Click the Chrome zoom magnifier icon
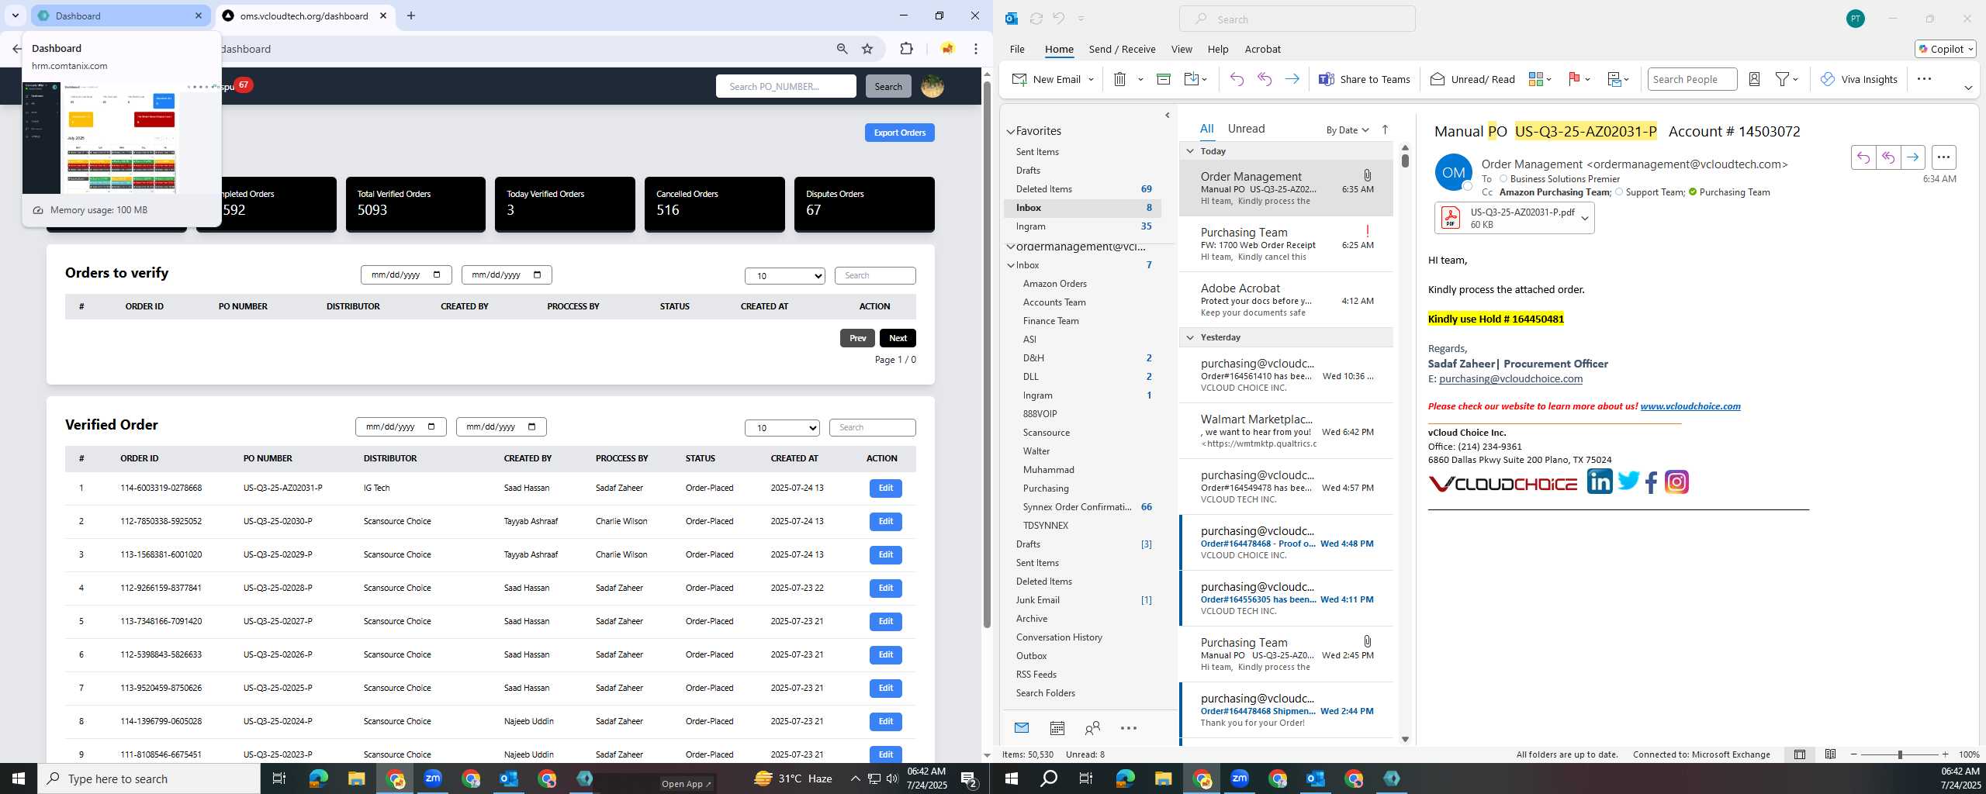This screenshot has height=794, width=1986. [x=842, y=49]
